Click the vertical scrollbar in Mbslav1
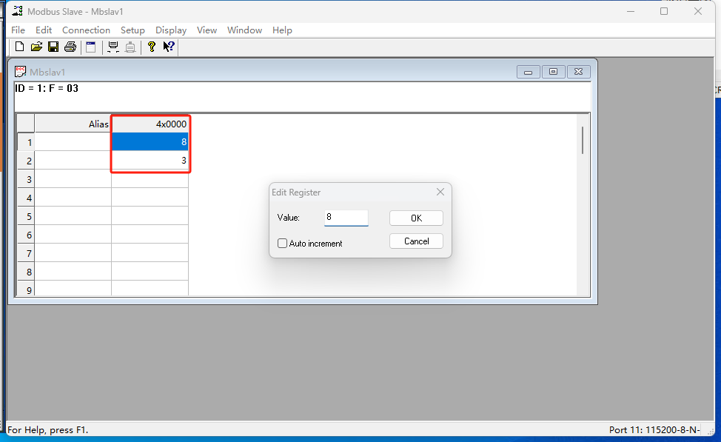Image resolution: width=721 pixels, height=442 pixels. click(x=583, y=141)
